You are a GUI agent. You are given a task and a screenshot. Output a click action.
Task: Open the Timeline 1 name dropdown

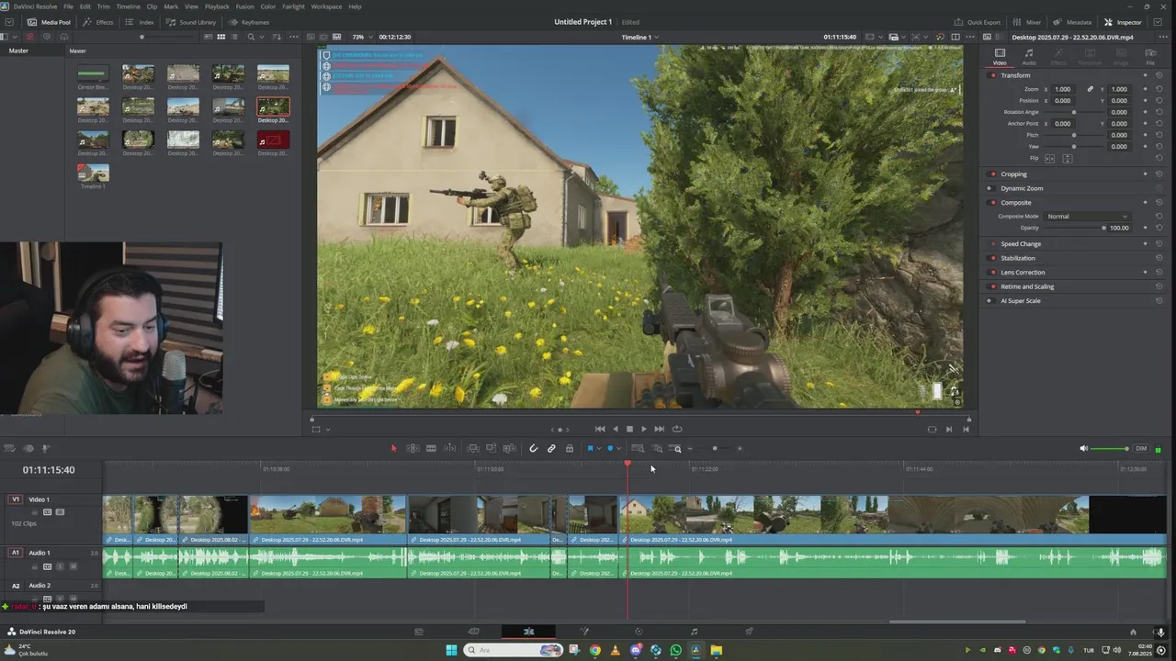[640, 37]
